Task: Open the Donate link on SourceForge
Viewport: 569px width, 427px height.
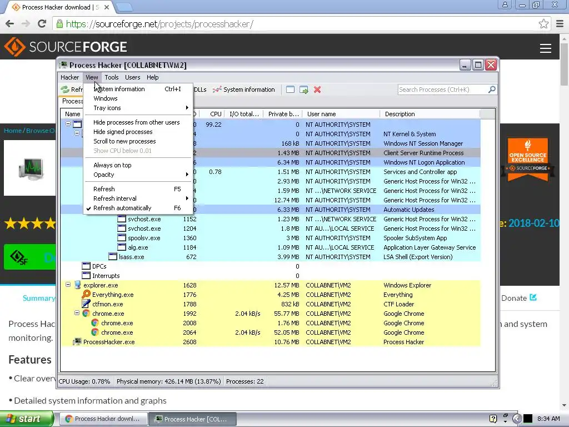Action: click(518, 298)
